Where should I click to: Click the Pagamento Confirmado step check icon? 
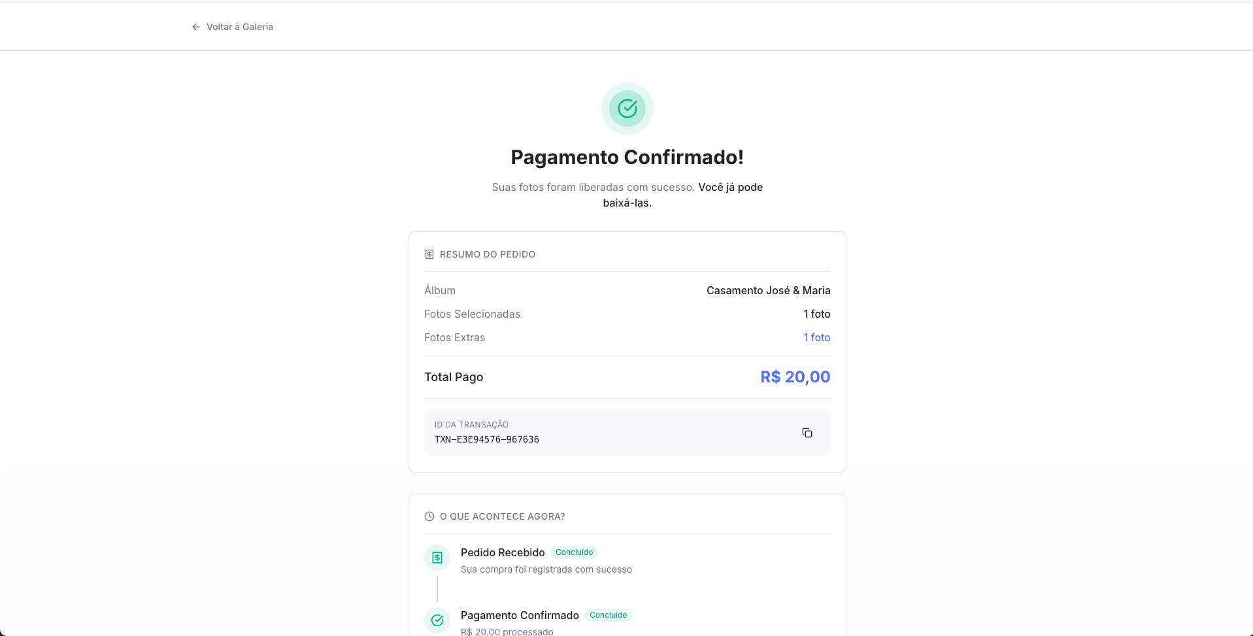437,620
